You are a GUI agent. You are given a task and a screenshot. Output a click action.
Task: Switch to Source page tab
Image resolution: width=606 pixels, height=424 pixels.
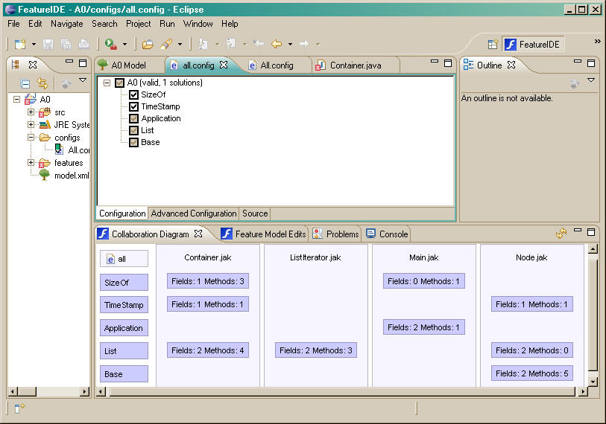point(255,213)
